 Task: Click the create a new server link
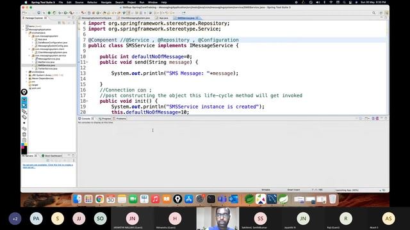(x=47, y=166)
